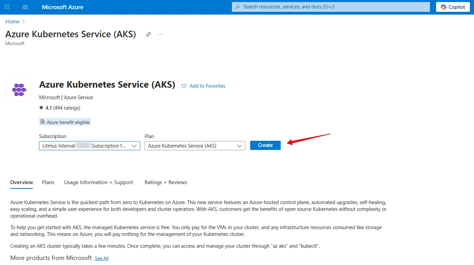This screenshot has width=474, height=265.
Task: Click the Plan field label
Action: tap(149, 136)
